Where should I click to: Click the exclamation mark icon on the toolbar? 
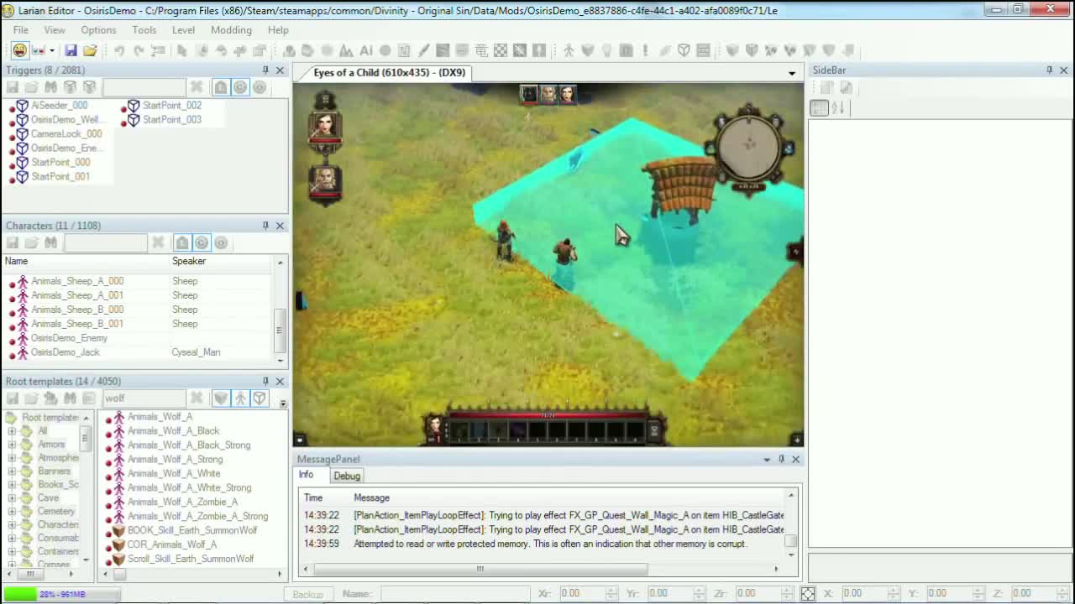pos(644,50)
